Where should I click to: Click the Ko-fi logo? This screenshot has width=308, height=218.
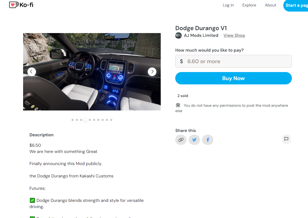[x=21, y=5]
